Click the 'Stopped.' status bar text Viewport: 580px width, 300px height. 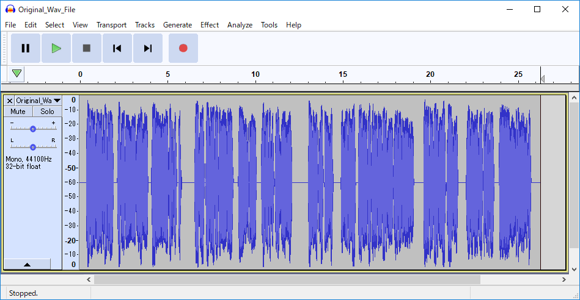click(23, 293)
